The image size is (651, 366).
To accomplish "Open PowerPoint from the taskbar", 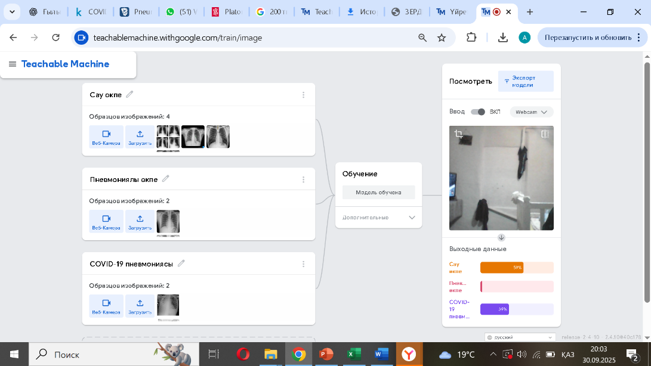I will [326, 355].
